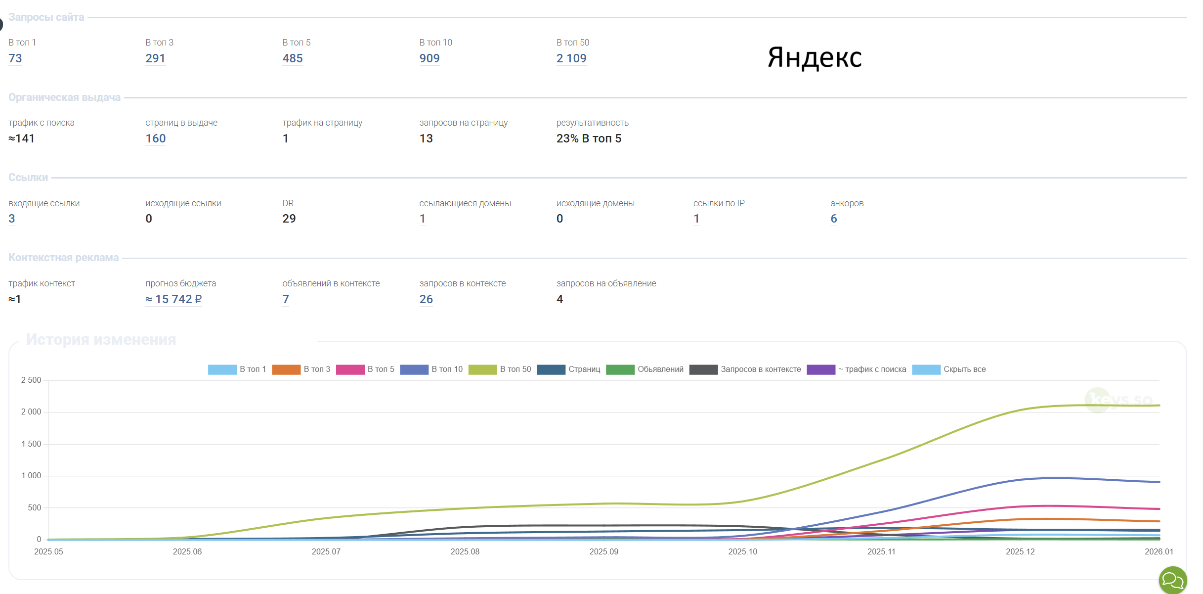Click the запросов на объявление value 4
Viewport: 1203px width, 594px height.
pyautogui.click(x=559, y=299)
